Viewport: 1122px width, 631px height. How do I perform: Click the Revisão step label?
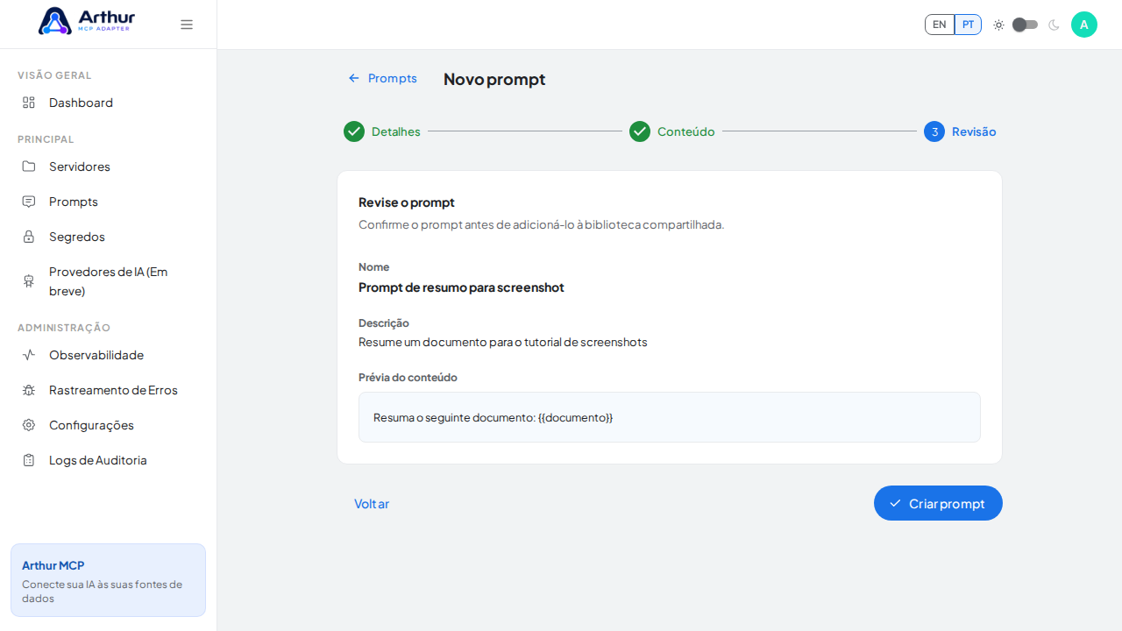click(x=974, y=131)
